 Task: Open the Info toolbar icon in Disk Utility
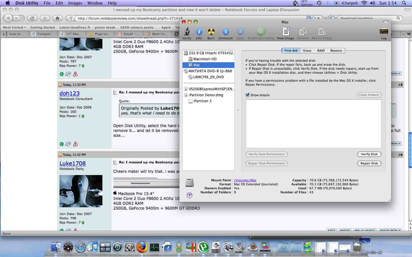[199, 31]
